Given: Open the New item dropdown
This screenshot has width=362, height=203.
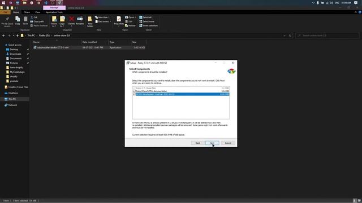Looking at the screenshot, I should point(102,17).
